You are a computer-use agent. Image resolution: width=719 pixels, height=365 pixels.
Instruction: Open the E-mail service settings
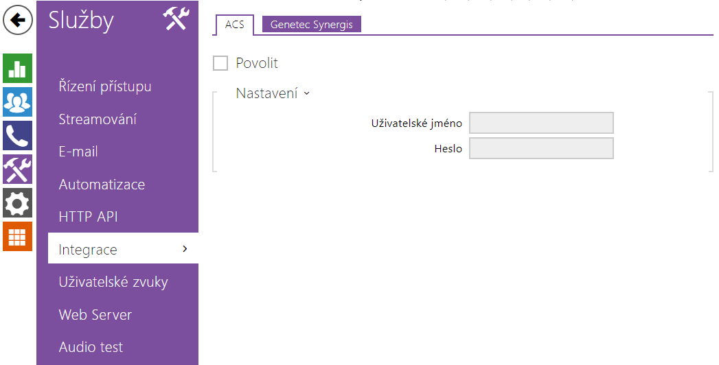[x=78, y=152]
